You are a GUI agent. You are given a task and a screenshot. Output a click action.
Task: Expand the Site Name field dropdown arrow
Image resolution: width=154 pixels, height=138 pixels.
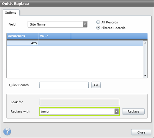(x=85, y=24)
